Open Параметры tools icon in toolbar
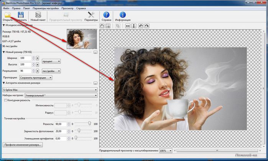Screen dimensions: 268x161 click(91, 16)
